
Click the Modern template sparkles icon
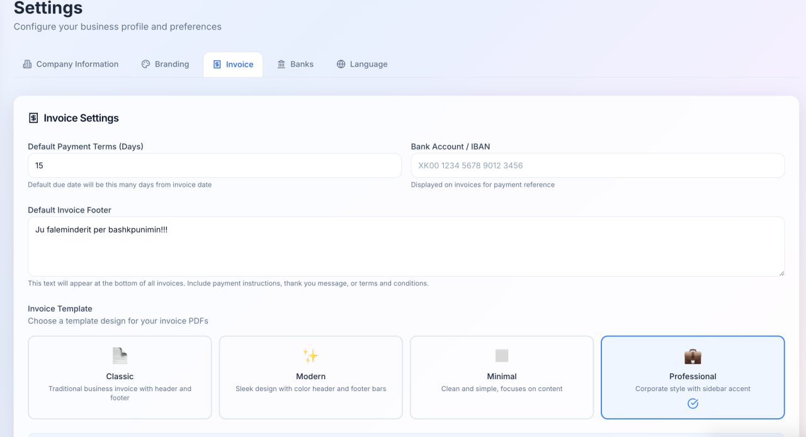(x=310, y=355)
